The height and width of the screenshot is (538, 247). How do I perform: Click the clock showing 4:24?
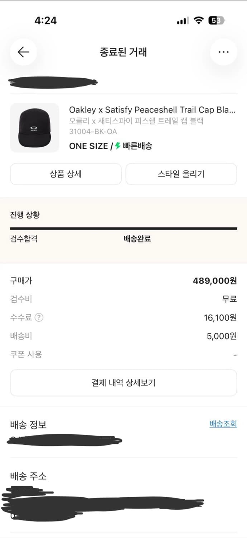pos(45,21)
